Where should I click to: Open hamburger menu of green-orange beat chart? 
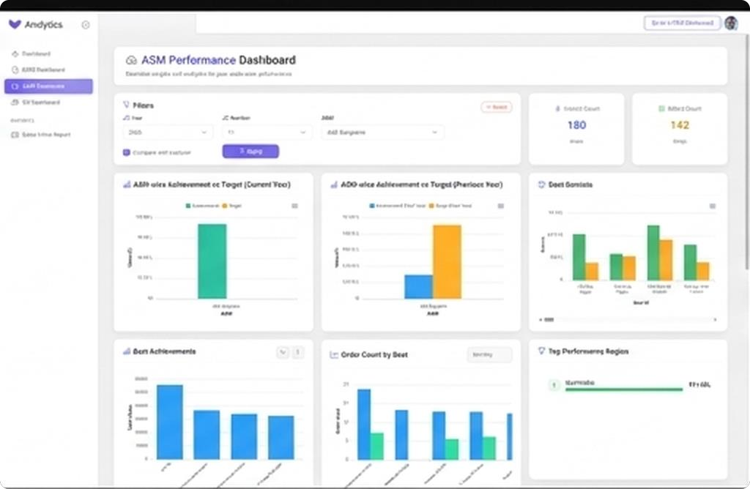(x=712, y=206)
